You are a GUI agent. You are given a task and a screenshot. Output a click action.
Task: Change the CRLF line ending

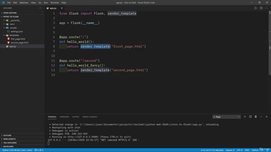tap(247, 150)
